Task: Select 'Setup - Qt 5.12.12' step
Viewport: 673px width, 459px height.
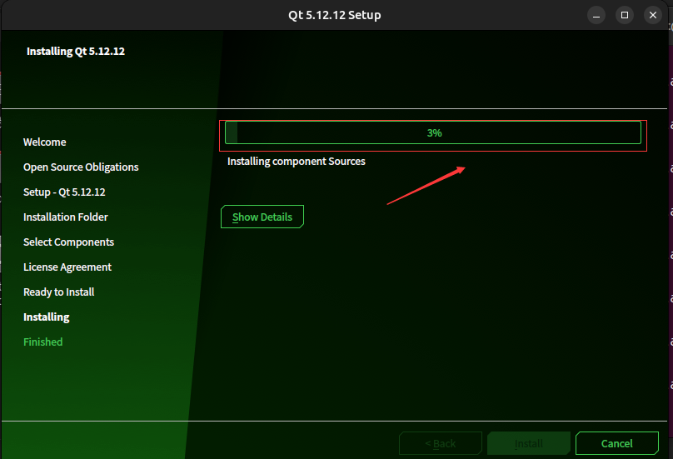Action: [x=64, y=192]
